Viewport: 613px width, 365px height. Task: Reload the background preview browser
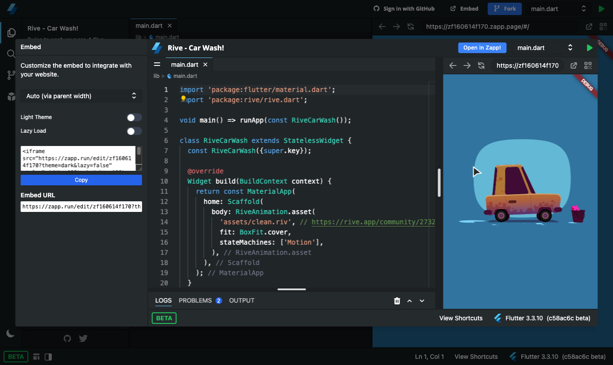pyautogui.click(x=411, y=27)
